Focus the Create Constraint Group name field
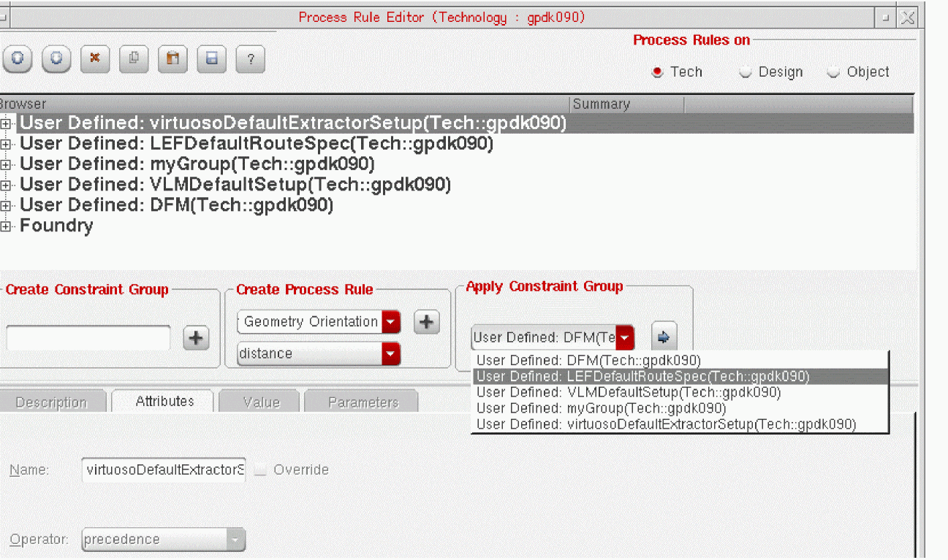This screenshot has height=560, width=948. [88, 338]
